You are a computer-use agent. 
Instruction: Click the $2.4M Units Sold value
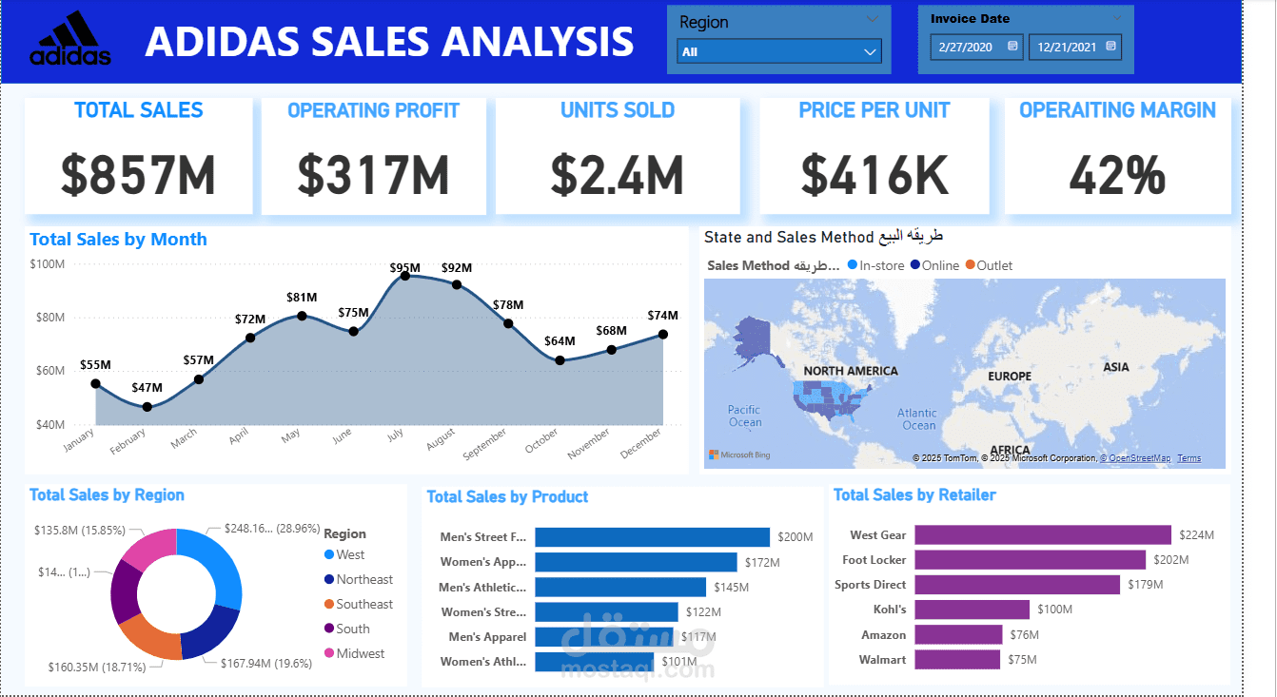click(x=618, y=174)
